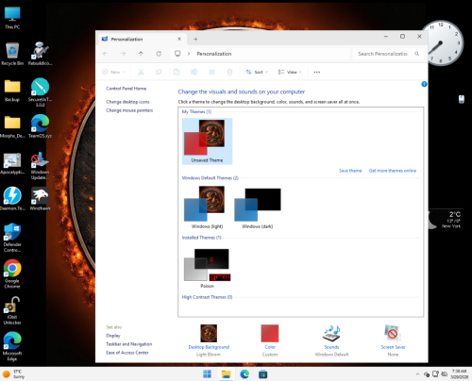The image size is (472, 381).
Task: Open the Windhawk desktop shortcut
Action: 40,199
